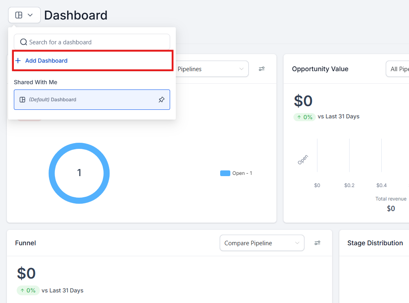Click the layout icon on Default Dashboard entry
The height and width of the screenshot is (303, 409).
(x=23, y=100)
